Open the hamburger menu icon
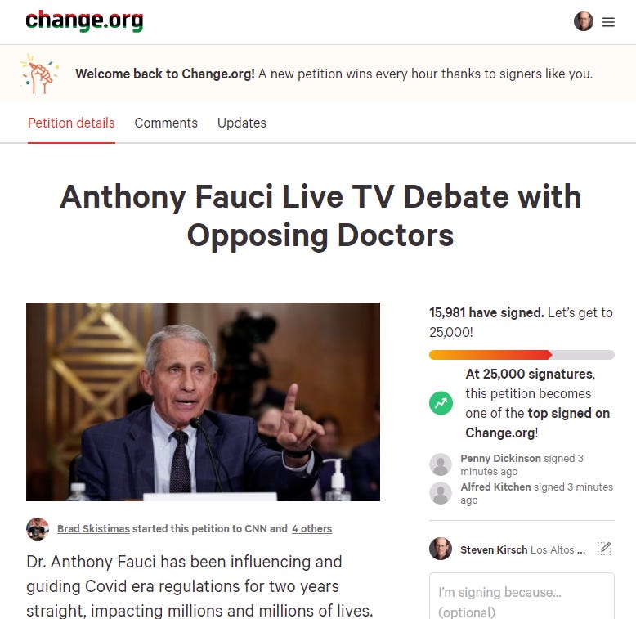This screenshot has height=619, width=636. click(x=607, y=22)
